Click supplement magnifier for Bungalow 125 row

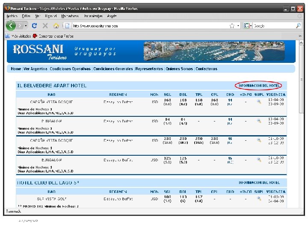[x=259, y=160]
